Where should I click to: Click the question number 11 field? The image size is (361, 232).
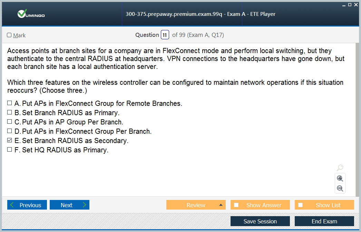click(x=165, y=35)
